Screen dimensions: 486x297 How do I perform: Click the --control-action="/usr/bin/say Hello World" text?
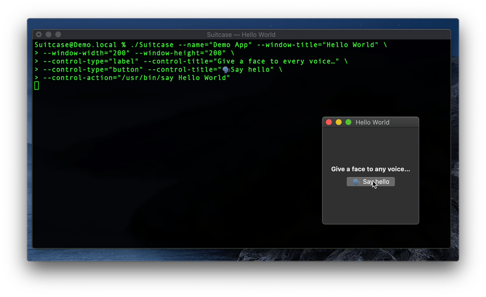137,78
